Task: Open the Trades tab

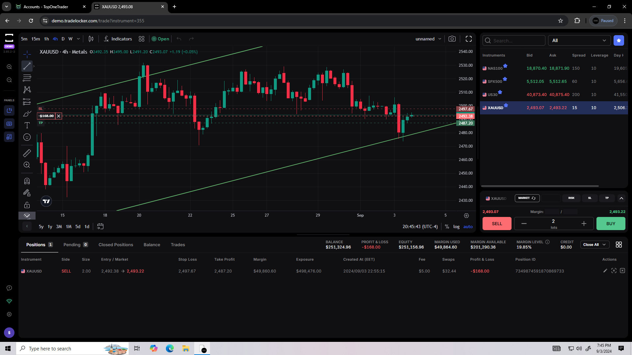Action: tap(178, 245)
